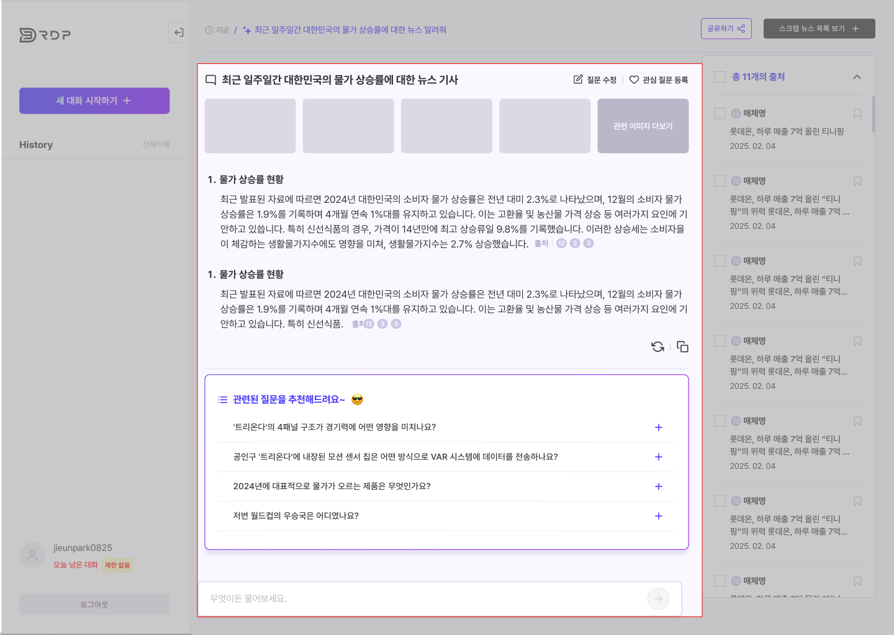The height and width of the screenshot is (635, 894).
Task: Tick the first 매체명 source checkbox
Action: 720,113
